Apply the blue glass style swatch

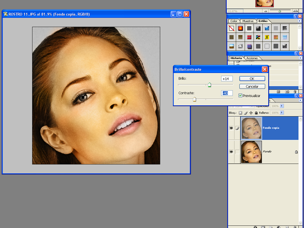click(267, 28)
